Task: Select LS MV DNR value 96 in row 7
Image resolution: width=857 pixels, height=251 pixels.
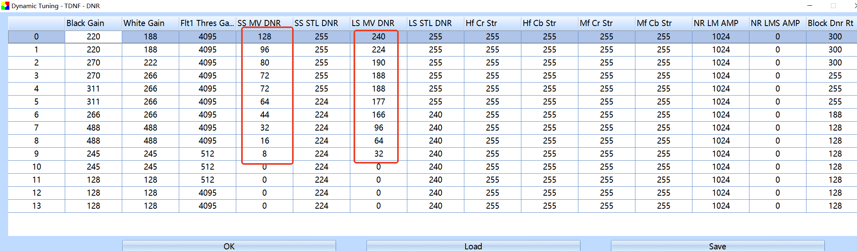Action: click(378, 128)
